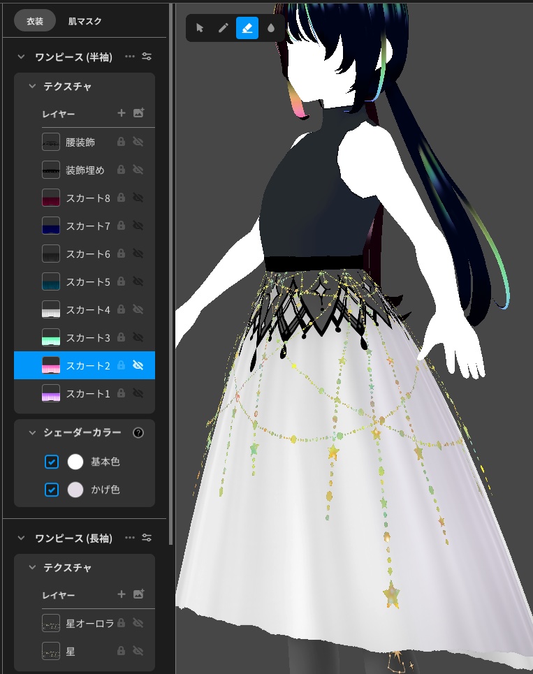
Task: Click the スカート1 layer thumbnail
Action: [51, 393]
